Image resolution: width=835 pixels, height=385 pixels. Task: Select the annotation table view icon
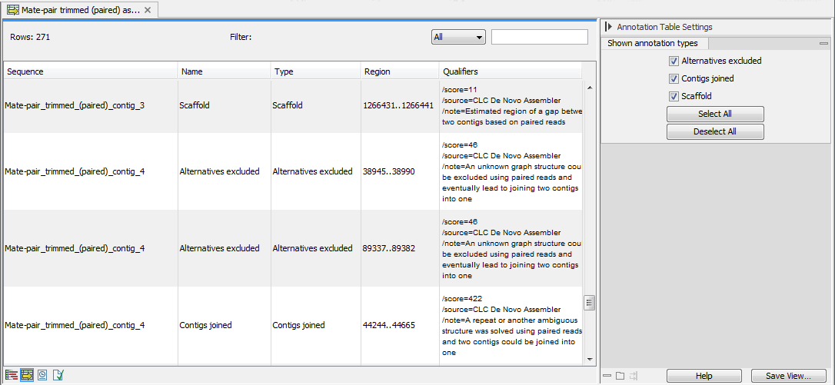[x=27, y=375]
